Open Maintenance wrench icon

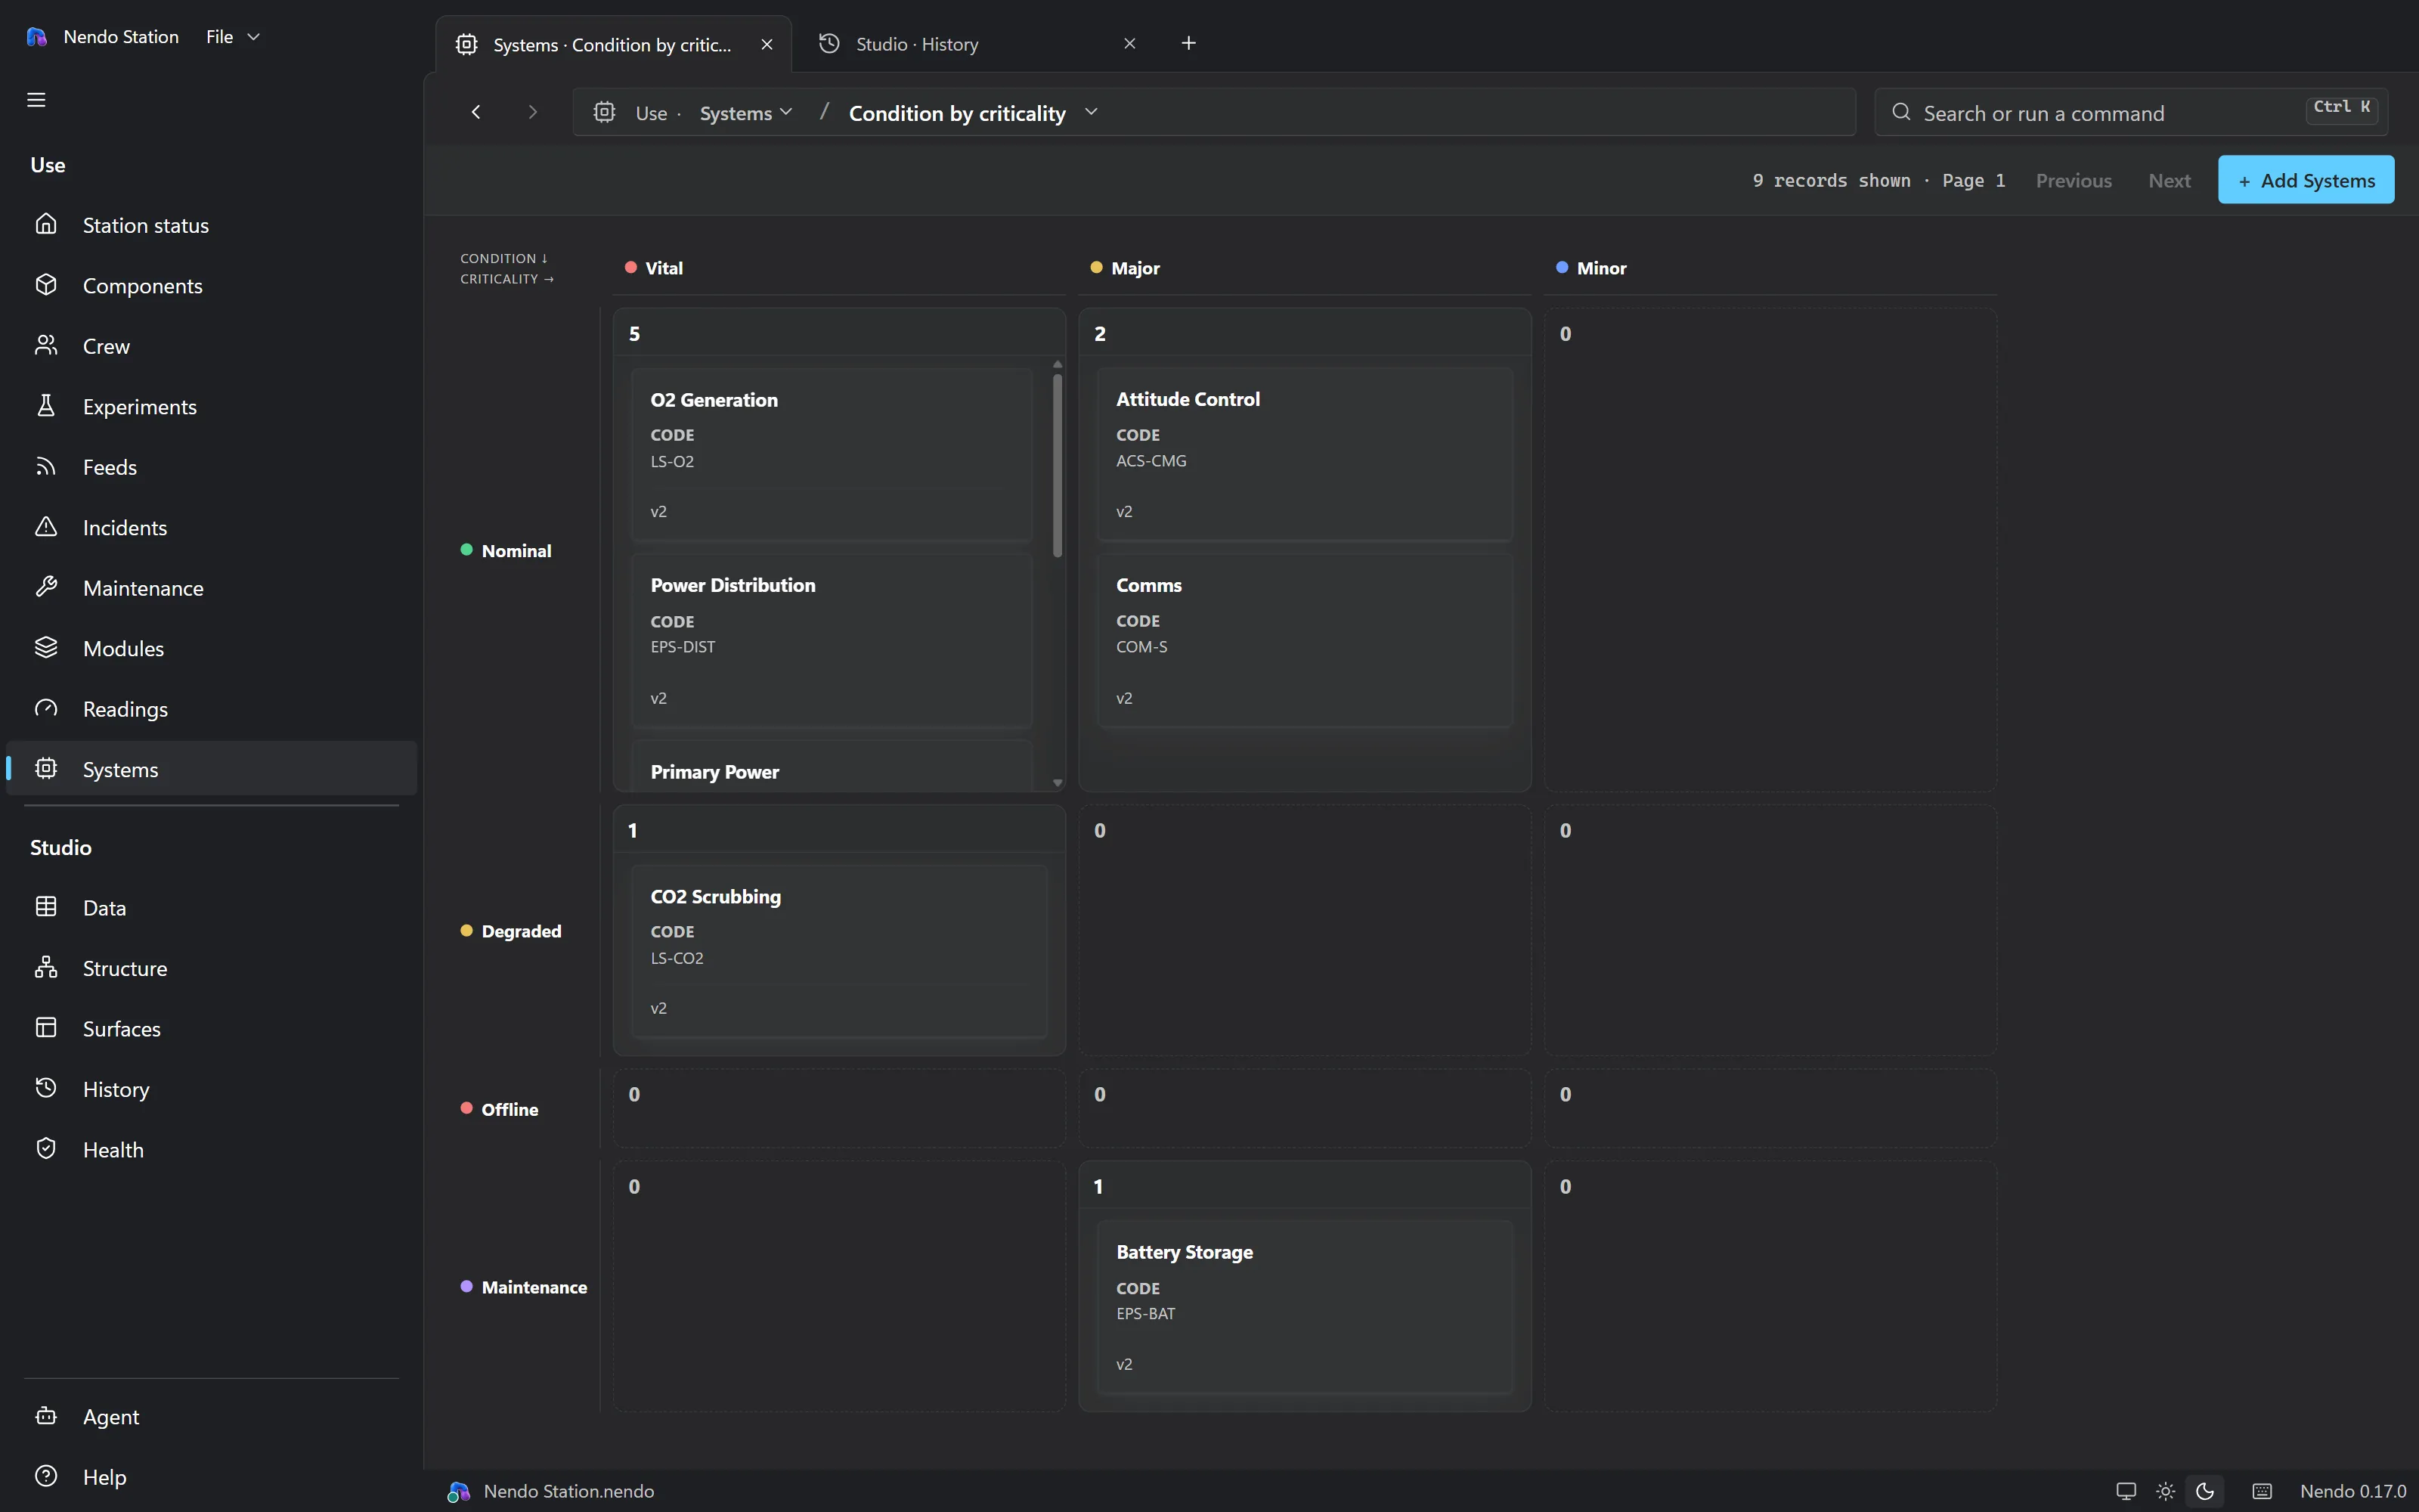point(46,587)
